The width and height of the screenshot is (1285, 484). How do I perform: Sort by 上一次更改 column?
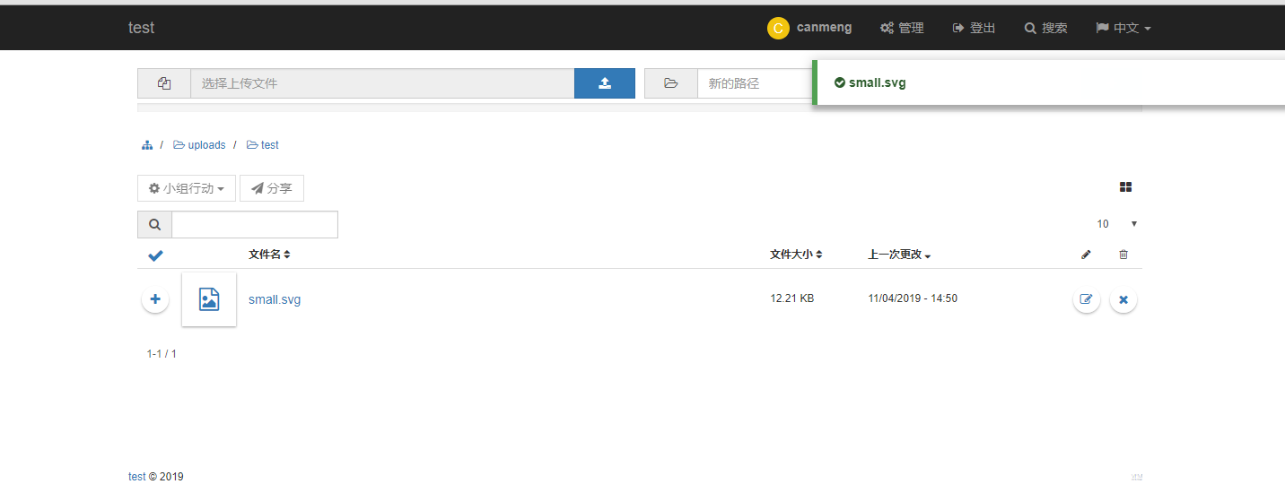point(899,255)
